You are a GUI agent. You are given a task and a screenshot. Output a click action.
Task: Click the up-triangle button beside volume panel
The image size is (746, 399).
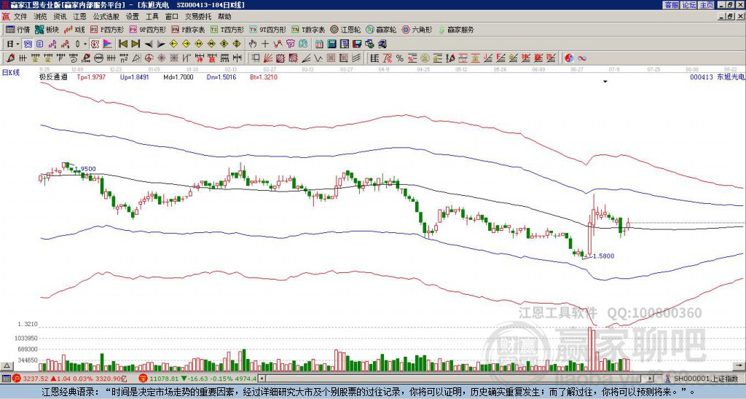click(x=7, y=366)
